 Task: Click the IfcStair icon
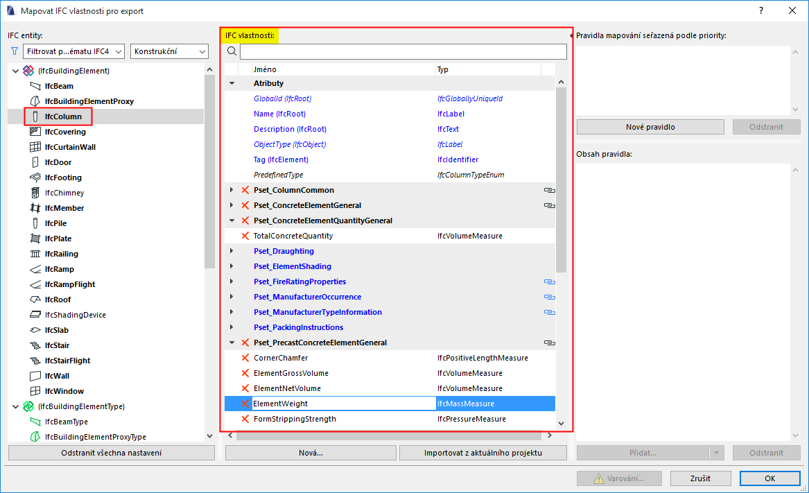35,345
